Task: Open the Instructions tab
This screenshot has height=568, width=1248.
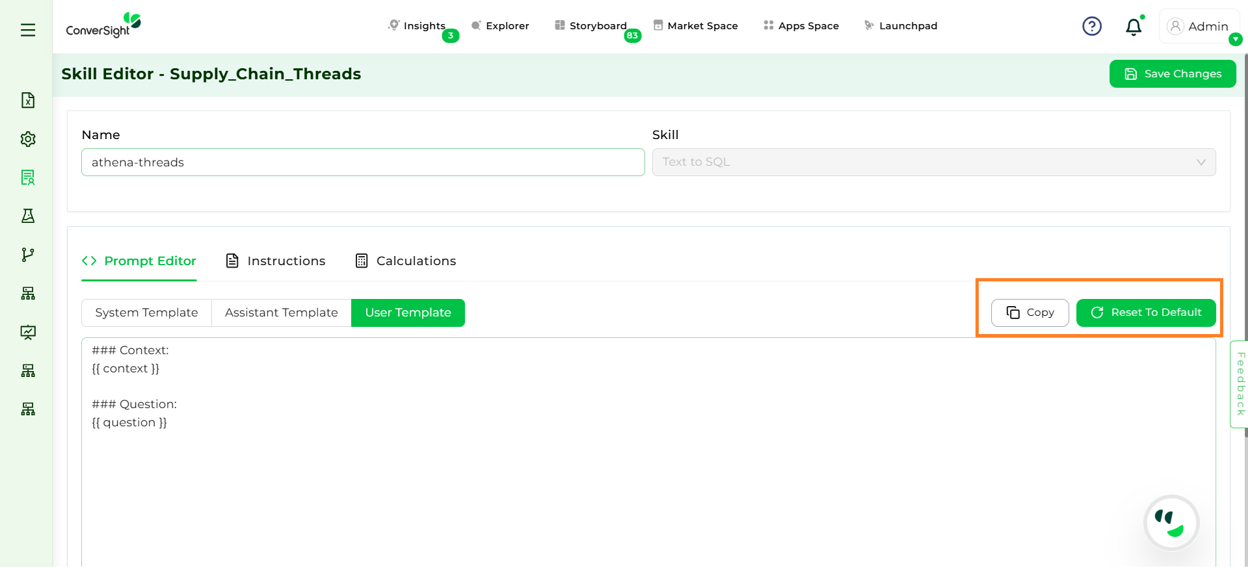Action: coord(276,261)
